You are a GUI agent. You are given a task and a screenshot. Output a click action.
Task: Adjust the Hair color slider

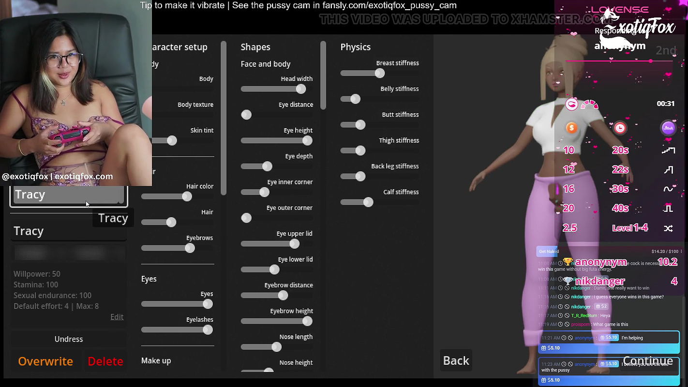187,196
